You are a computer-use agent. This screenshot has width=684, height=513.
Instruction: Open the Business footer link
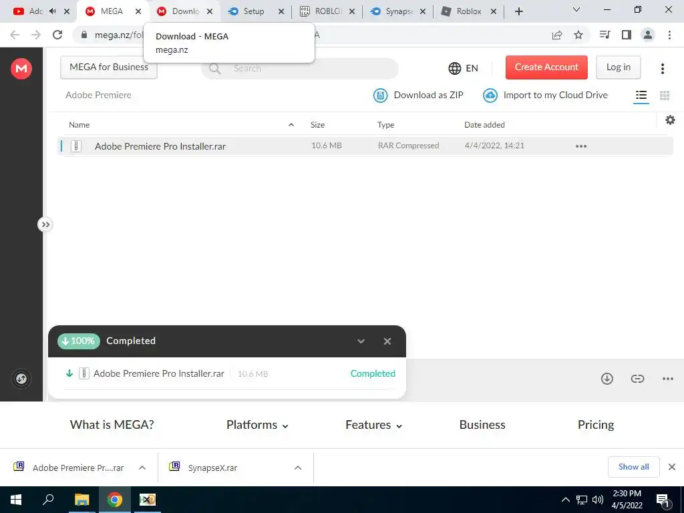point(482,424)
